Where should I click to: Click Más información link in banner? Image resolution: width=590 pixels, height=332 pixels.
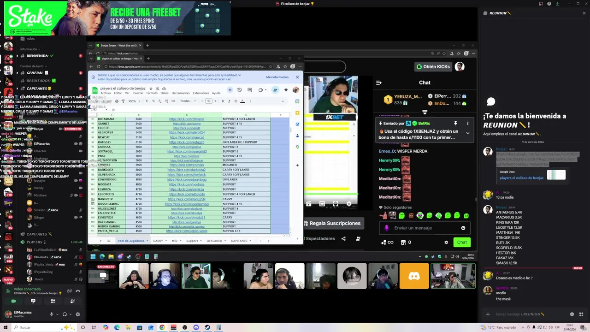(277, 77)
